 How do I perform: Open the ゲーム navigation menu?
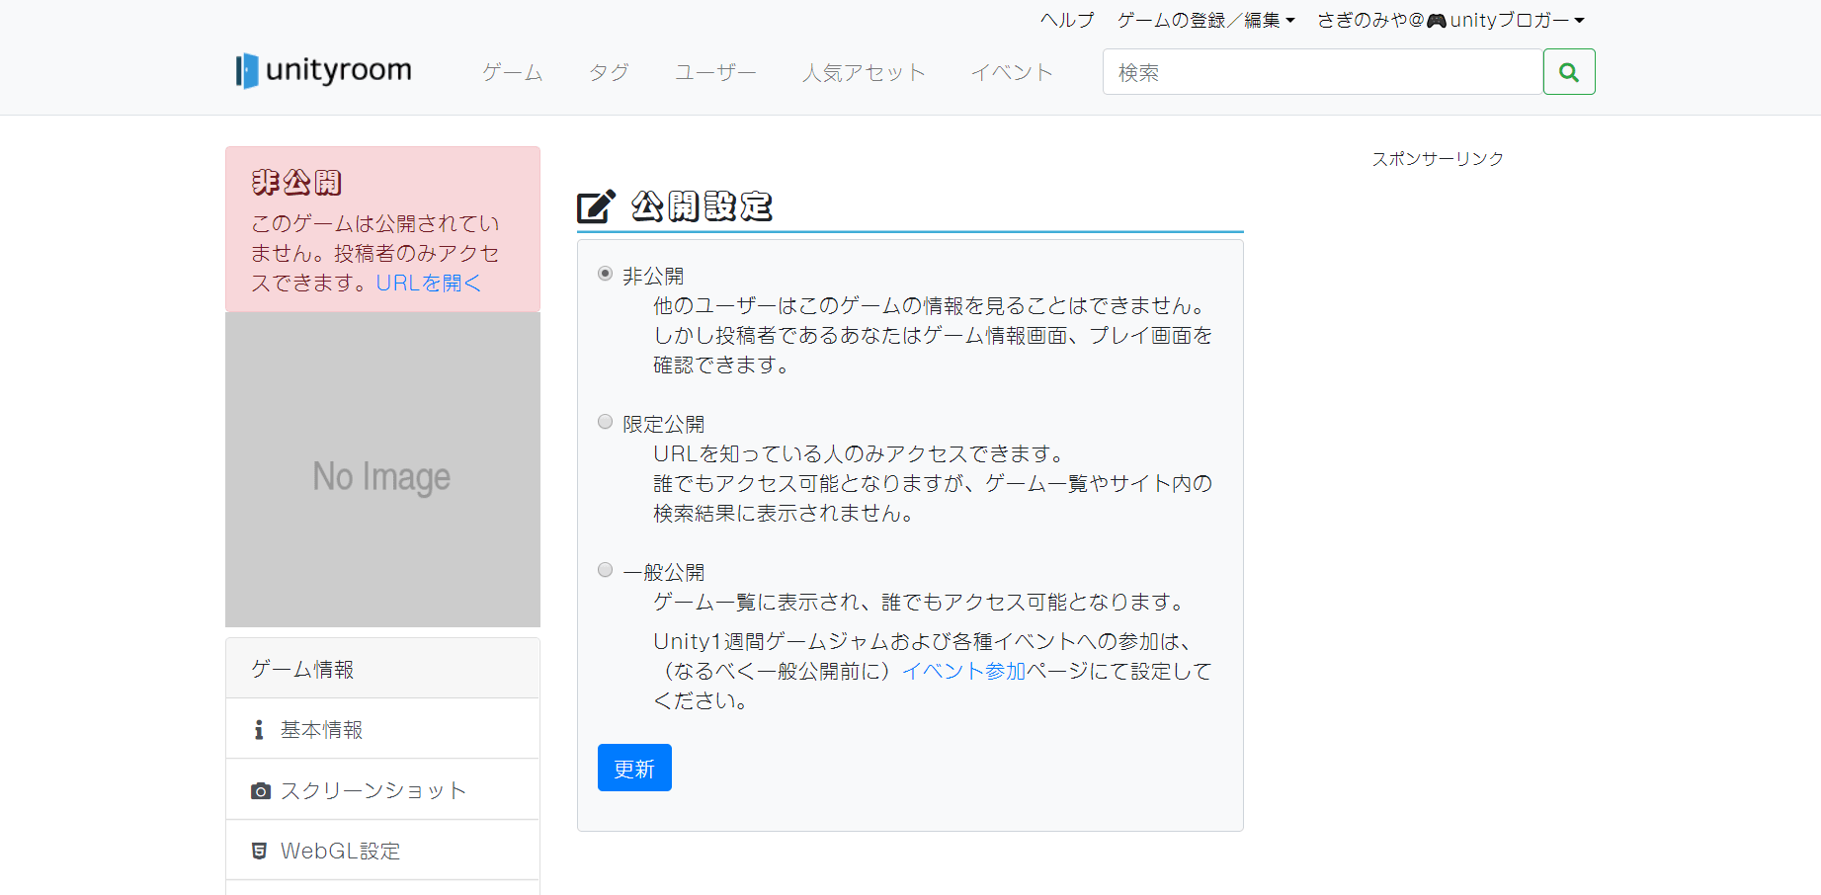click(511, 71)
